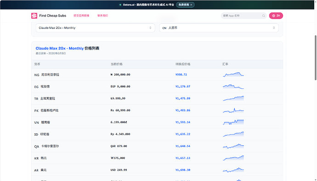Image resolution: width=317 pixels, height=181 pixels.
Task: Open the EG row exchange rate sparkline
Action: pos(233,87)
